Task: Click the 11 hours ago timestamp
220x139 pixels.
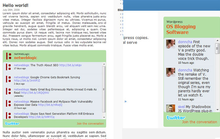Action: click(x=186, y=99)
